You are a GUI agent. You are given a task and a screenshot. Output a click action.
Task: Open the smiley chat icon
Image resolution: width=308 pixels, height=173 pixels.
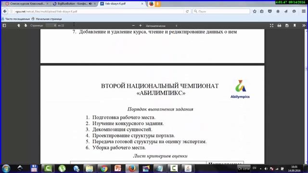[294, 12]
